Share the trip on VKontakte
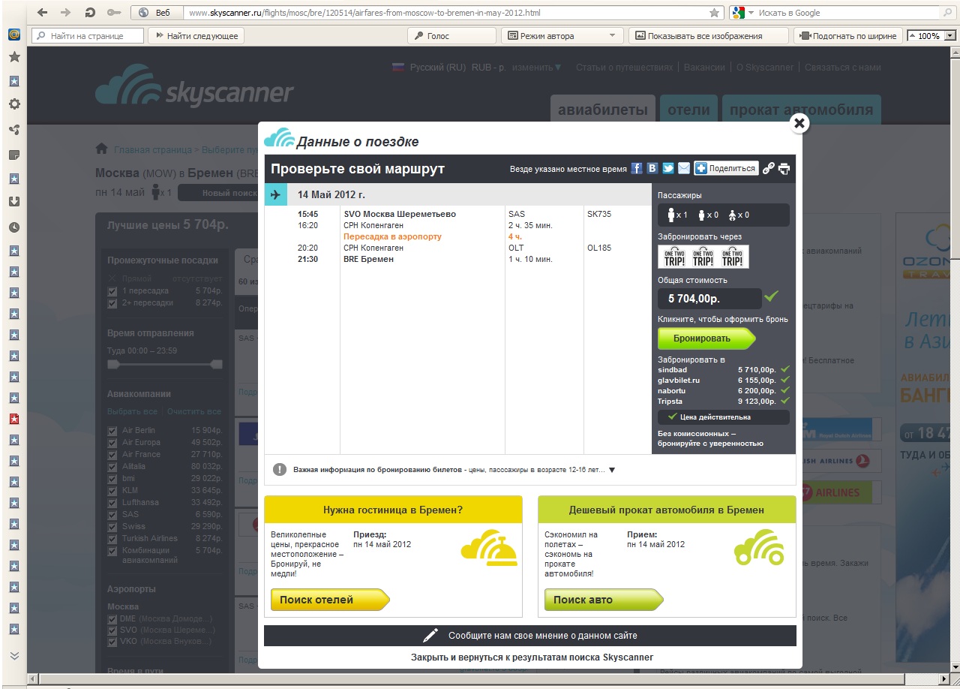960x689 pixels. (x=652, y=168)
